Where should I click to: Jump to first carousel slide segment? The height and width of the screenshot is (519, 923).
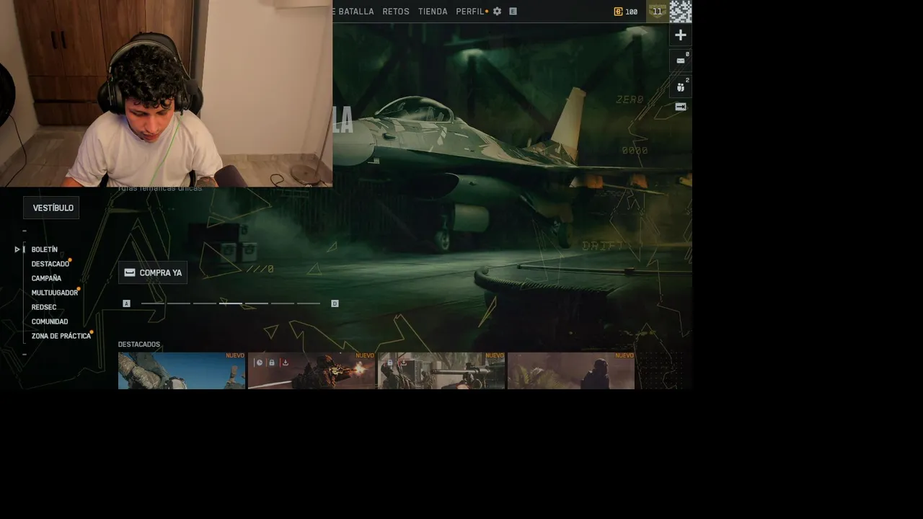pyautogui.click(x=153, y=303)
